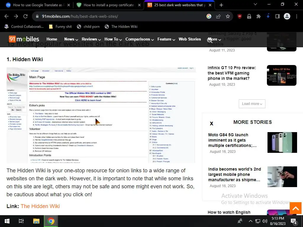This screenshot has width=303, height=227.
Task: Open Chrome's three-dot menu
Action: click(296, 17)
